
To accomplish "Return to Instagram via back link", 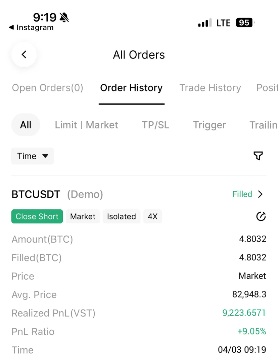I will [x=31, y=28].
